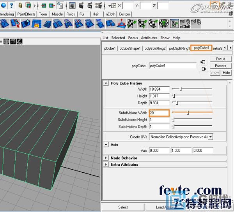The image size is (234, 212).
Task: Open the UV texture editor shelf icon
Action: [174, 23]
